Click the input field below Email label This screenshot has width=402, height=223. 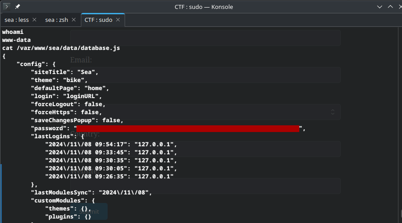tap(205, 75)
